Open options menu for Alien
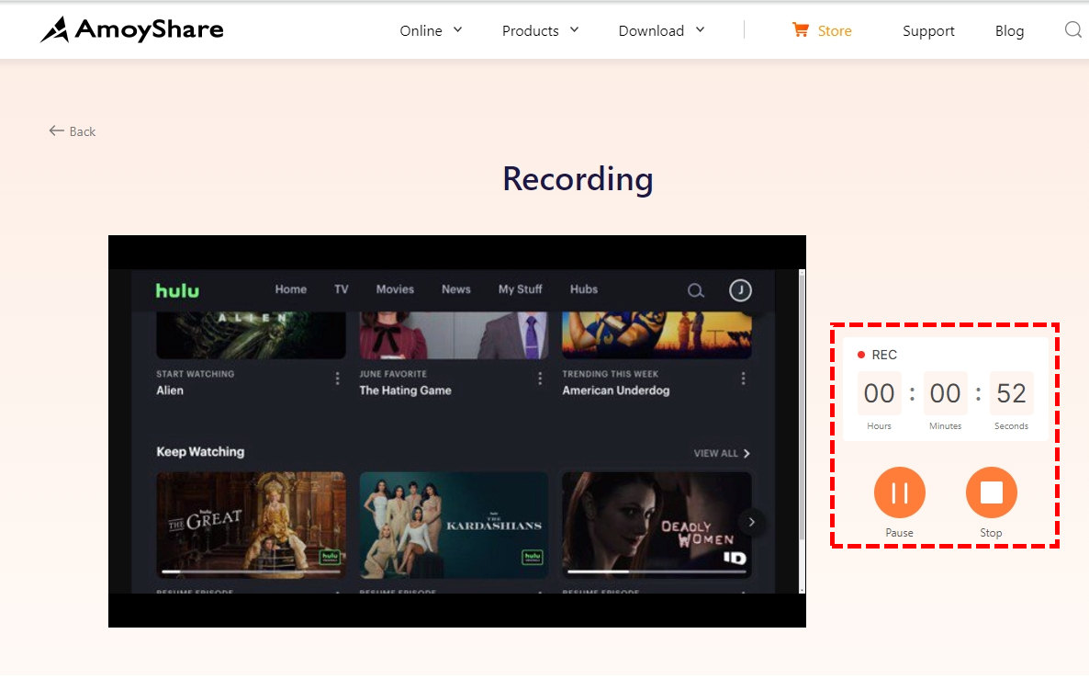Screen dimensions: 1089x679 tap(338, 378)
